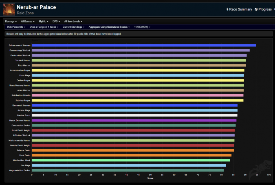Screen dimensions: 275x185
Task: Click the Retribution Paladin pink bar
Action: click(138, 95)
